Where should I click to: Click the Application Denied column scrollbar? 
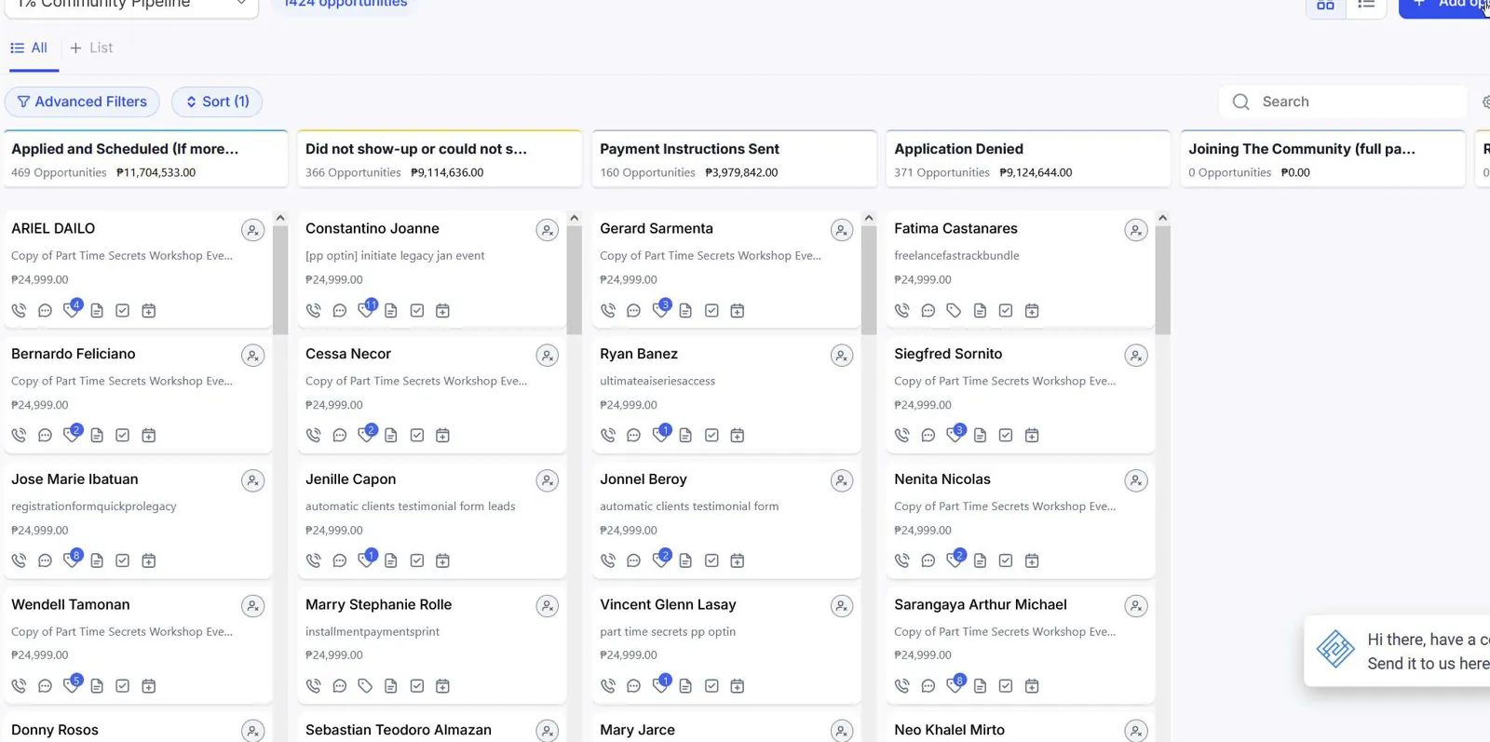click(1163, 279)
